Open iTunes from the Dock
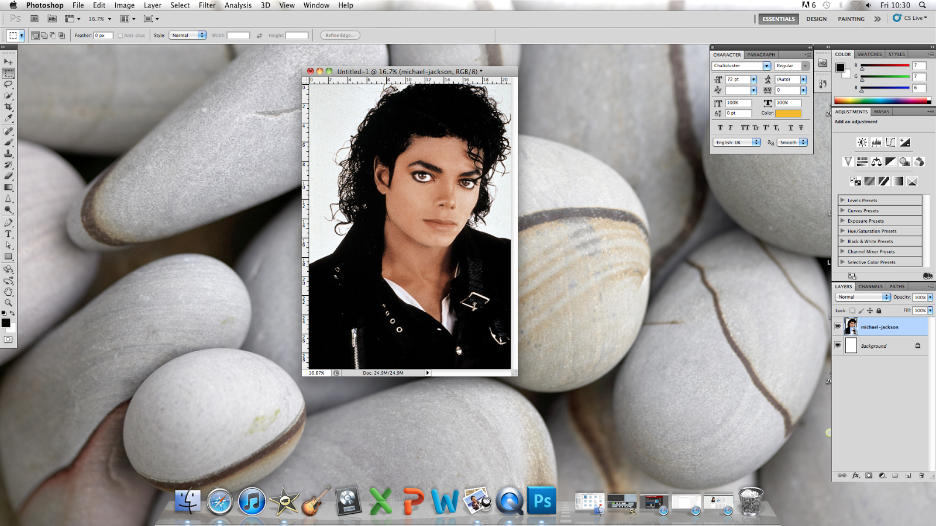 pyautogui.click(x=252, y=501)
